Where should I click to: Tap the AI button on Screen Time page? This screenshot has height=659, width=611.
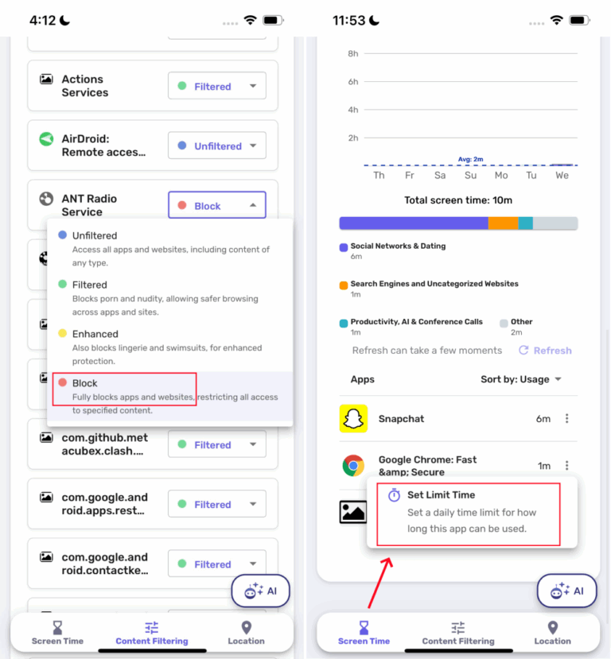566,591
